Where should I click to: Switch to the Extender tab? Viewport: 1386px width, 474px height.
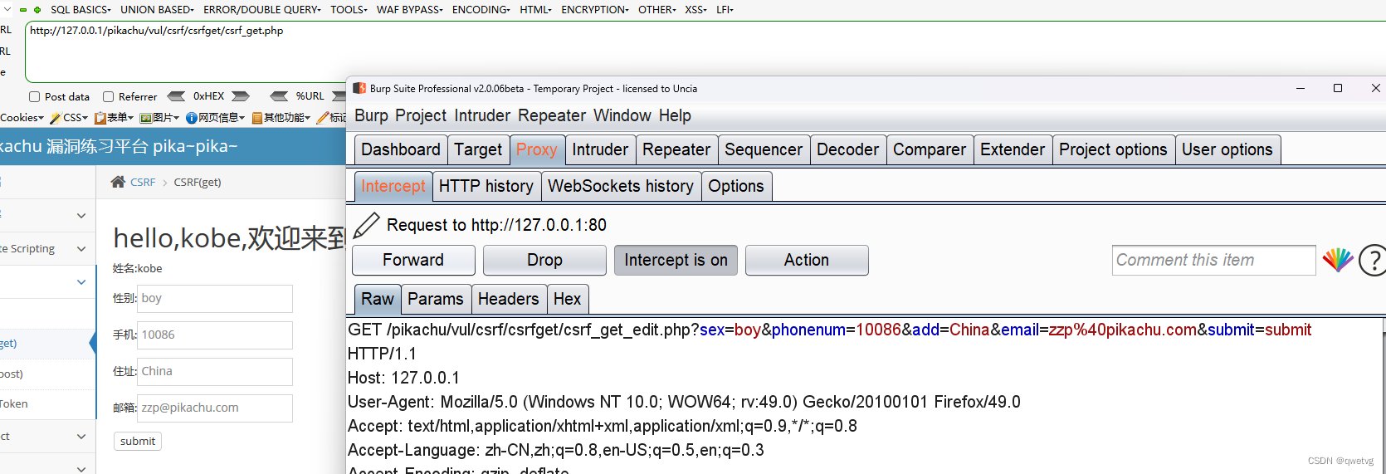coord(1013,149)
